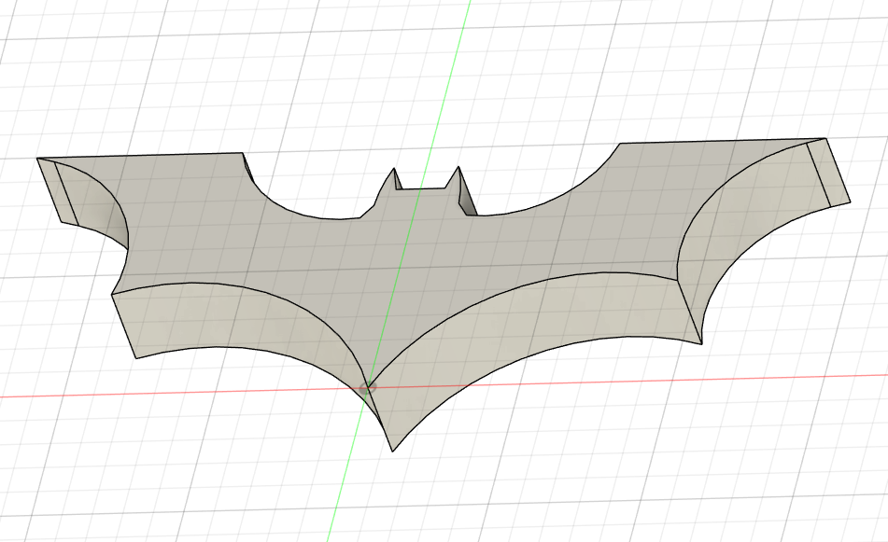Image resolution: width=888 pixels, height=542 pixels.
Task: Select the origin point at the axes intersection
Action: coord(367,388)
